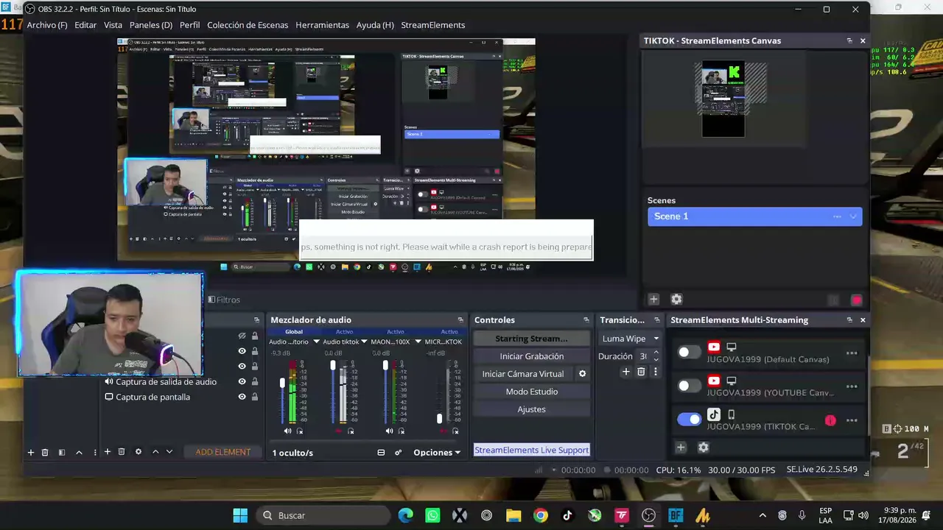943x530 pixels.
Task: Add scene in TIKTOK canvas panel
Action: [653, 300]
